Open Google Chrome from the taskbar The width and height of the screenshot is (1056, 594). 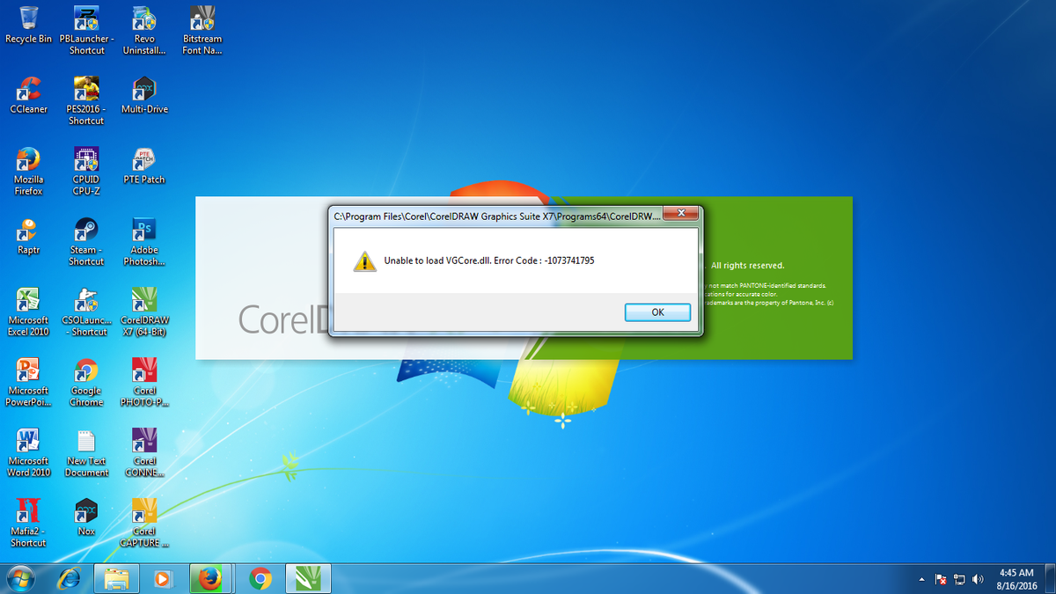pyautogui.click(x=260, y=578)
